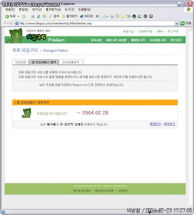Image resolution: width=194 pixels, height=215 pixels.
Task: Open the Q&A link
Action: click(160, 32)
